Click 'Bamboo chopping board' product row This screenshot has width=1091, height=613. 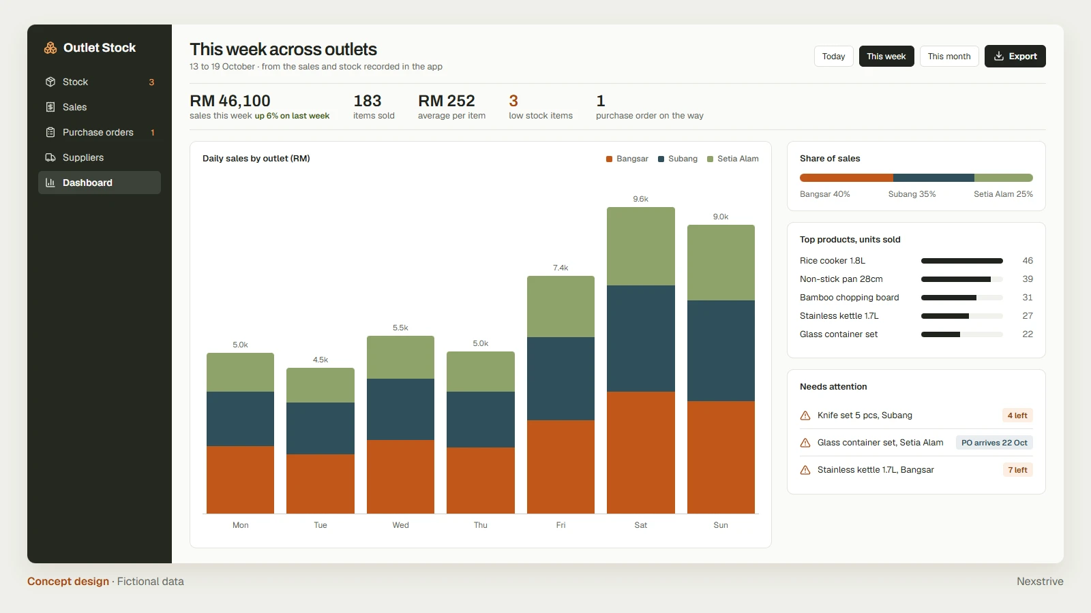pos(916,298)
